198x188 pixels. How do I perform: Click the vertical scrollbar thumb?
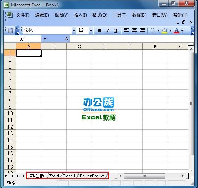[x=191, y=104]
